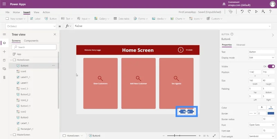The image size is (277, 139).
Task: Click the magnifier icon on Add New Customer card
Action: coord(138,79)
